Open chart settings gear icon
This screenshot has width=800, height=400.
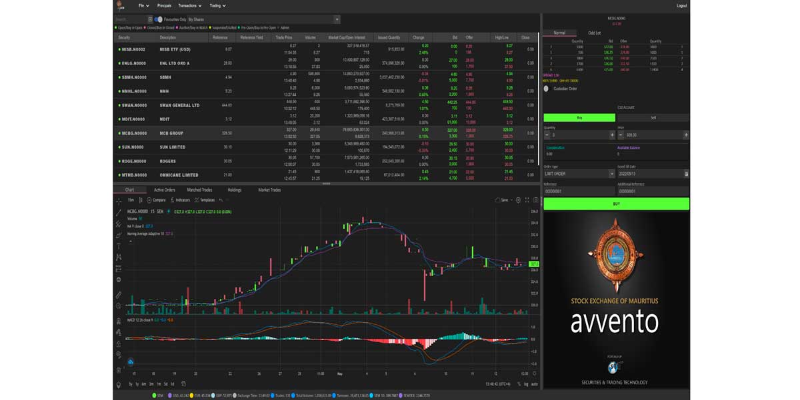[518, 200]
